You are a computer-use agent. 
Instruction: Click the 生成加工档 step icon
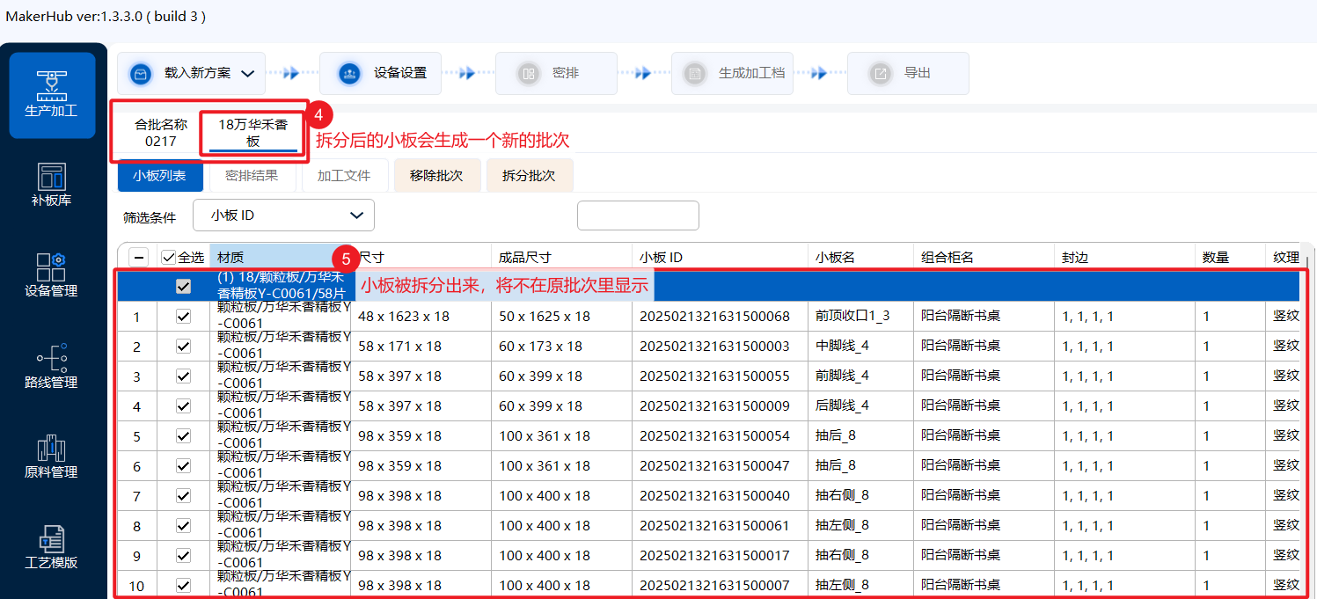[x=695, y=73]
